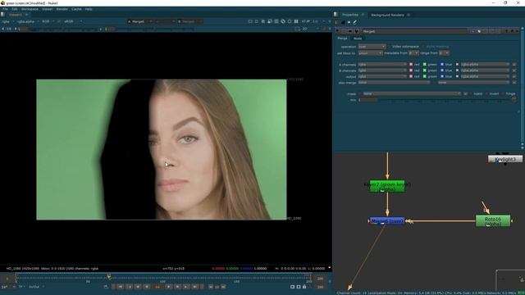Open the output channels rgba dropdown
Screen dimensions: 525x295
[x=382, y=76]
